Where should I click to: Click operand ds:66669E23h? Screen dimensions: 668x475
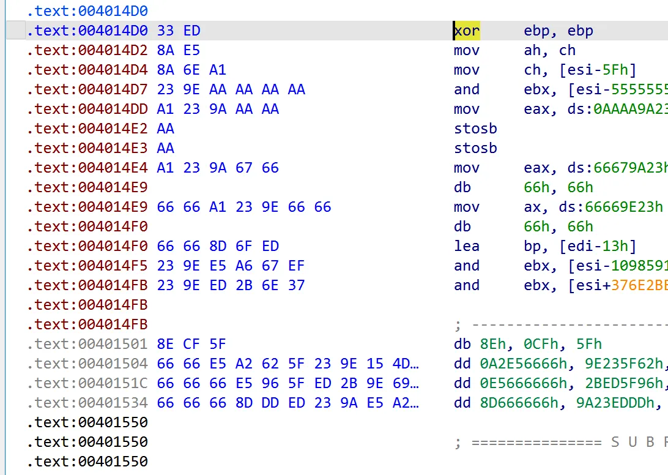(611, 208)
